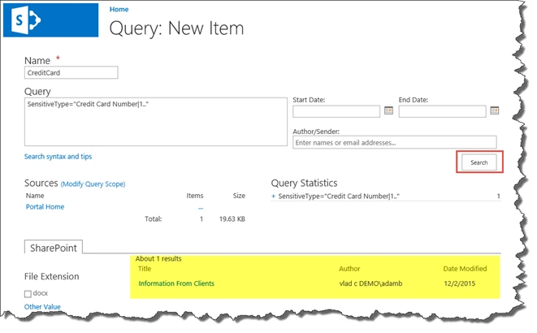Screen dimensions: 537x333
Task: Select the vlad c DEMO\adamb author text
Action: click(x=370, y=283)
